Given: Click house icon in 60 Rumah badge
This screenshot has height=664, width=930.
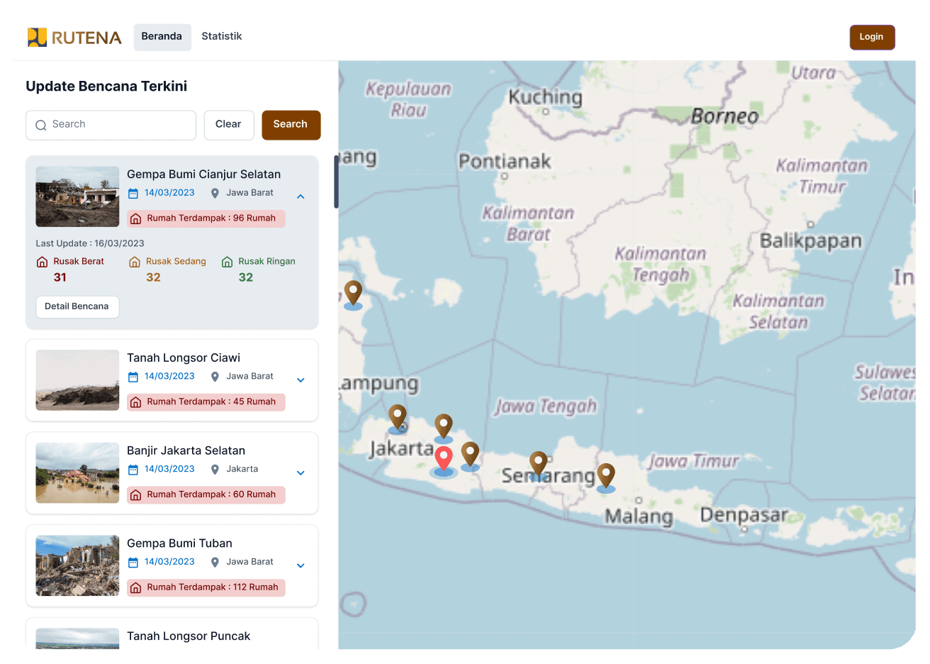Looking at the screenshot, I should click(x=136, y=495).
